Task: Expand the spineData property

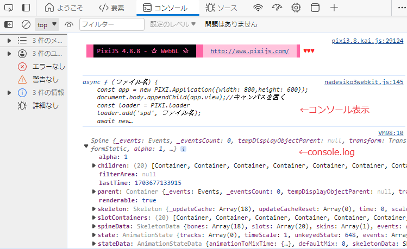Action: tap(95, 226)
